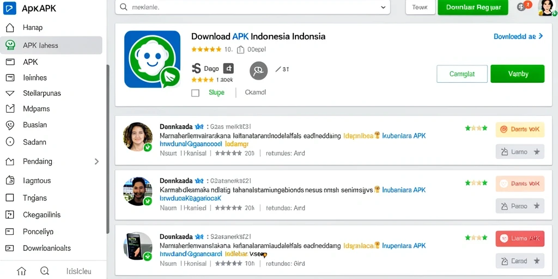
Task: Click the ApkAPK logo icon
Action: click(x=10, y=8)
